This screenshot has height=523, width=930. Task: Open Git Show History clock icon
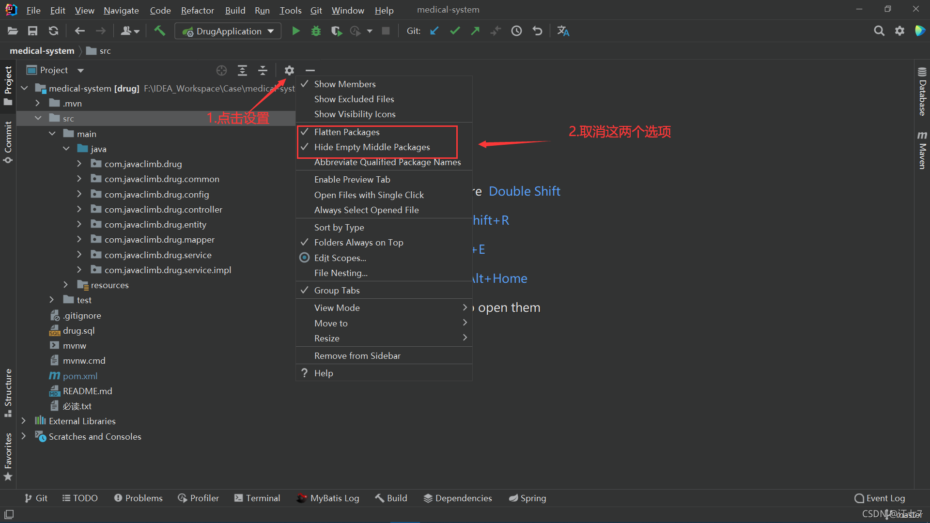click(x=517, y=31)
